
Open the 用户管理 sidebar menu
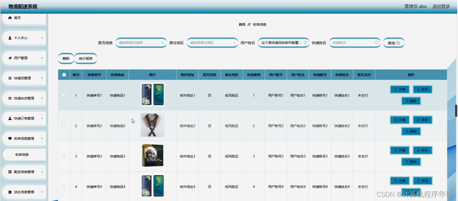[x=24, y=58]
